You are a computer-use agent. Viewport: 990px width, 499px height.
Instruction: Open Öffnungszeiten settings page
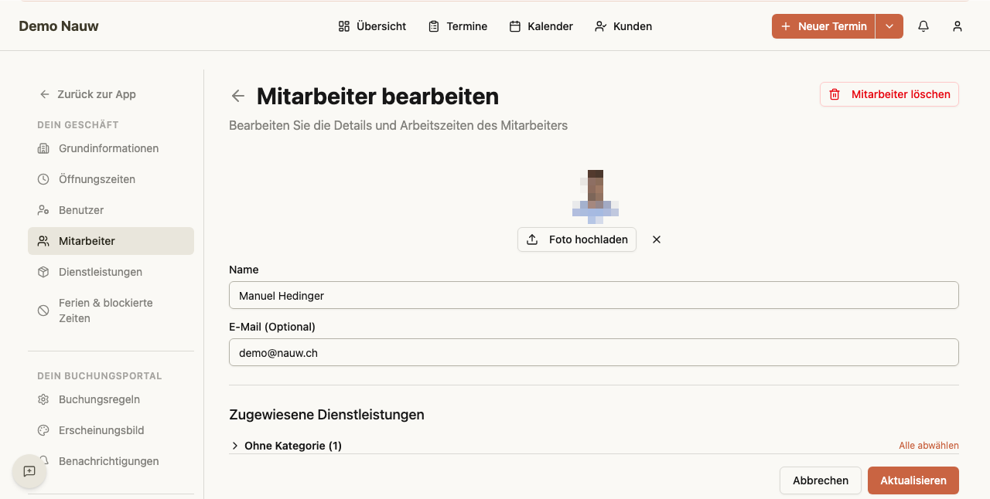click(x=111, y=179)
